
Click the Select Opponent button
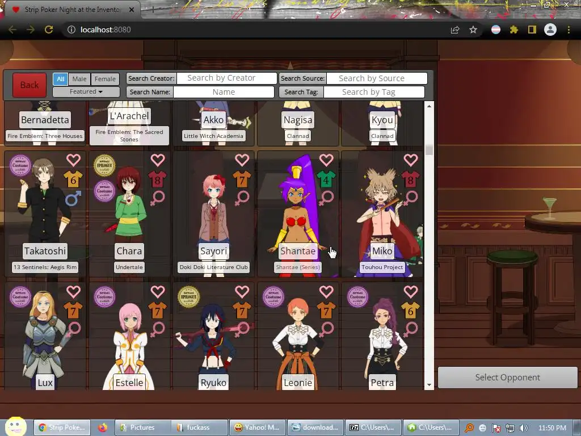pyautogui.click(x=508, y=378)
